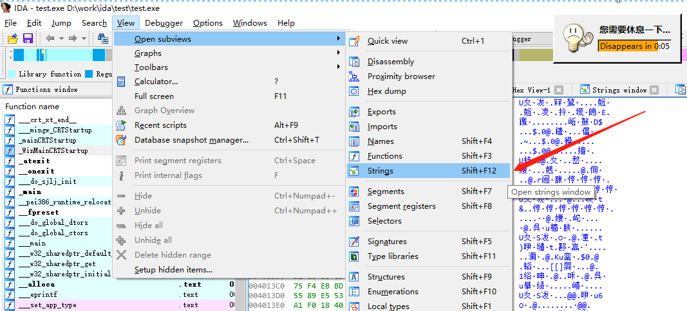This screenshot has height=311, width=687.
Task: Click the Function name column header
Action: (32, 106)
